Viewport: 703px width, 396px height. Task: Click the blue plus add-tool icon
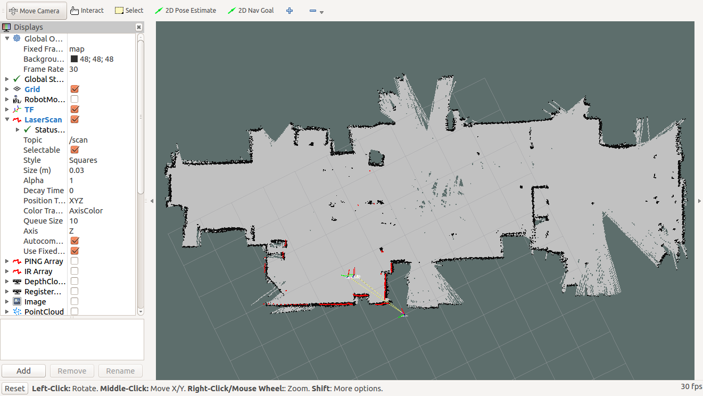[290, 11]
